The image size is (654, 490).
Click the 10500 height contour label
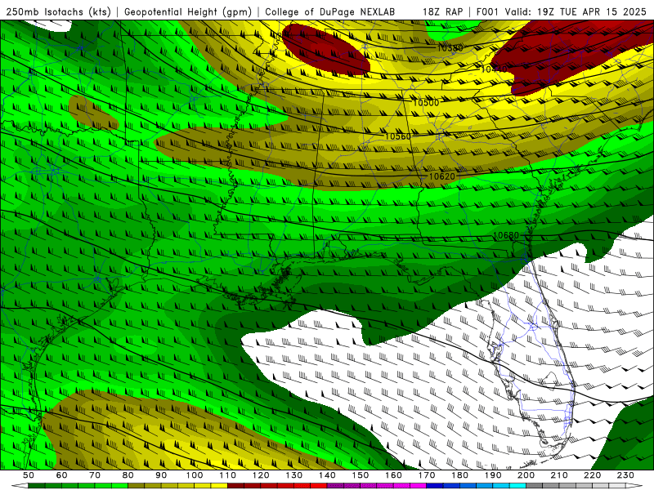(425, 103)
